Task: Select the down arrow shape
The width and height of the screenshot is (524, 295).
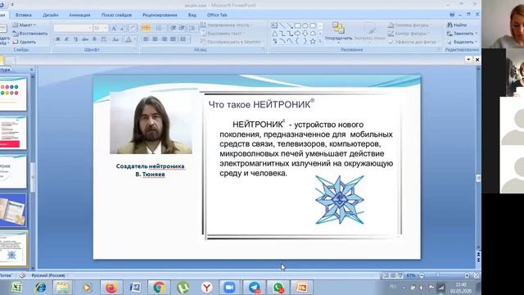Action: tap(305, 34)
